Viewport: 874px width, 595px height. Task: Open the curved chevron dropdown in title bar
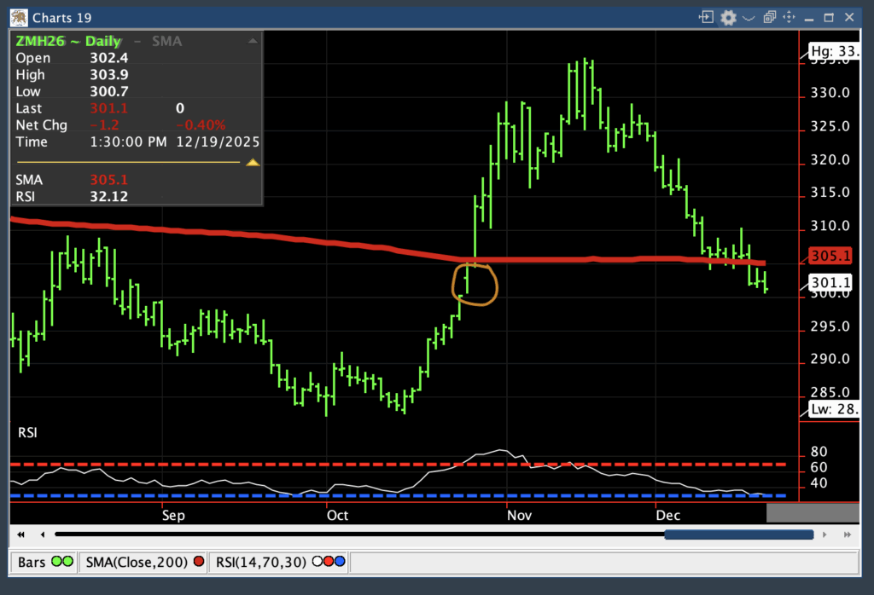point(749,17)
